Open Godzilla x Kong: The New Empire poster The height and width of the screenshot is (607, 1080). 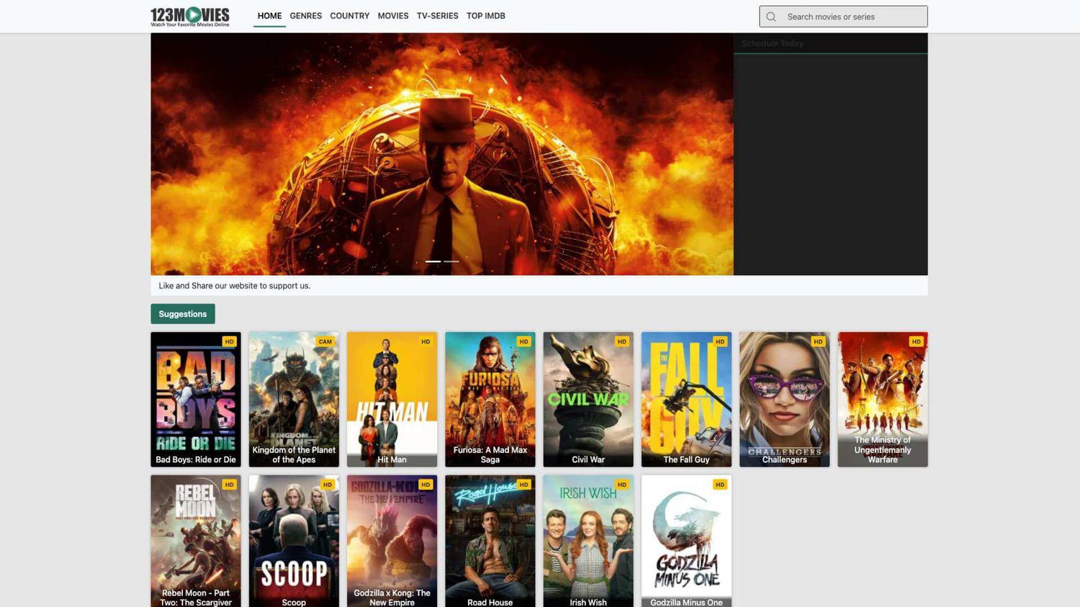click(392, 541)
